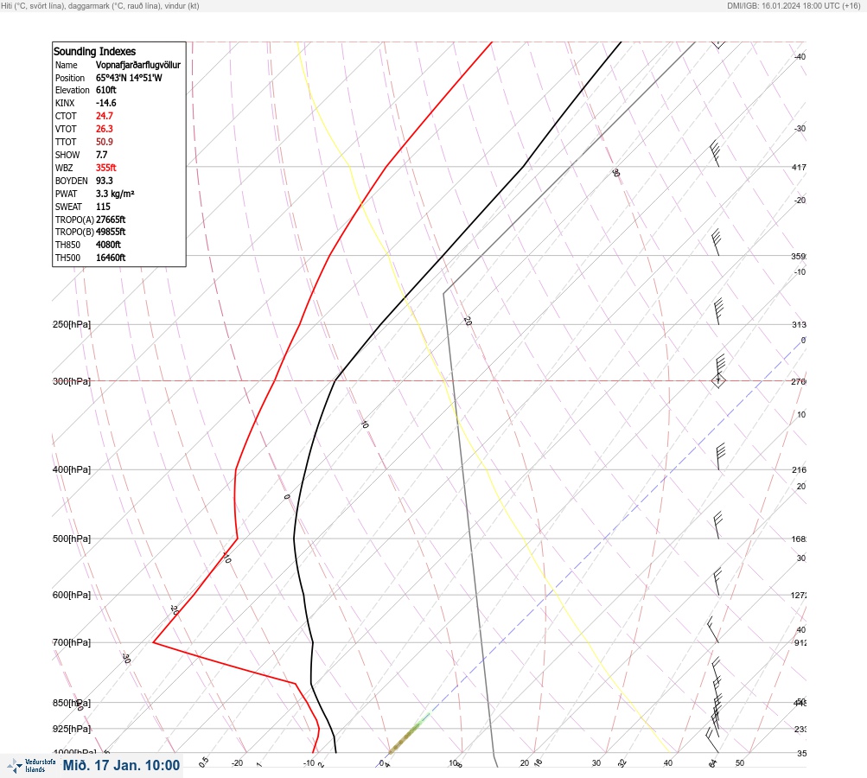Click the TROPO(A) value 27665ft
The image size is (867, 778).
(111, 220)
